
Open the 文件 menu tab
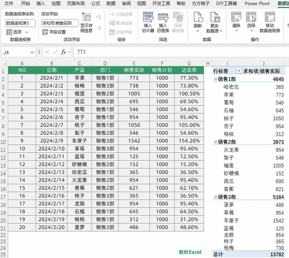pyautogui.click(x=9, y=3)
